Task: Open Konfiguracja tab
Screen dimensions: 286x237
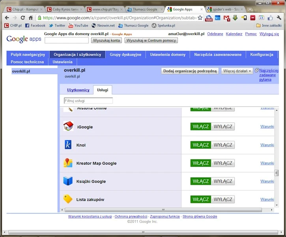Action: coord(262,55)
